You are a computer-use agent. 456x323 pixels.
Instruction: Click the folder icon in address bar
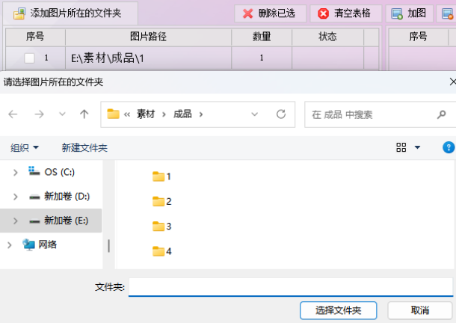pyautogui.click(x=113, y=114)
